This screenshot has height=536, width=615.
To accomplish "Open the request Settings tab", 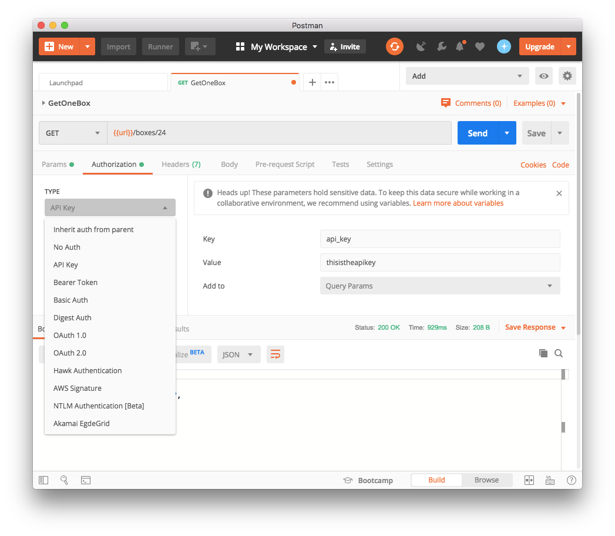I will tap(379, 165).
